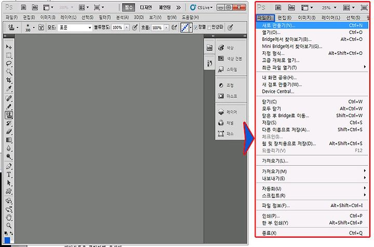Screen dimensions: 374x247
Task: Select the Magic Wand tool
Action: click(x=9, y=72)
